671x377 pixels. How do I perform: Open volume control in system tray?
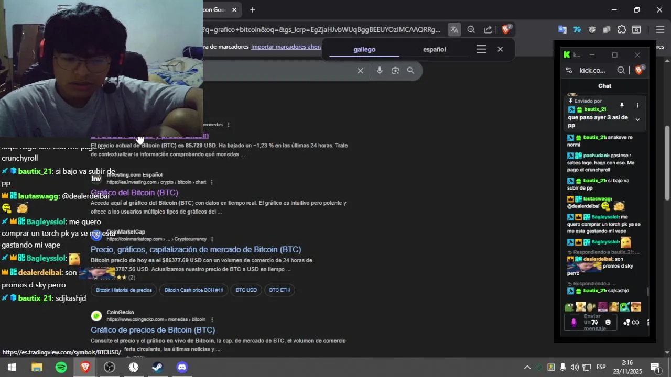click(575, 367)
